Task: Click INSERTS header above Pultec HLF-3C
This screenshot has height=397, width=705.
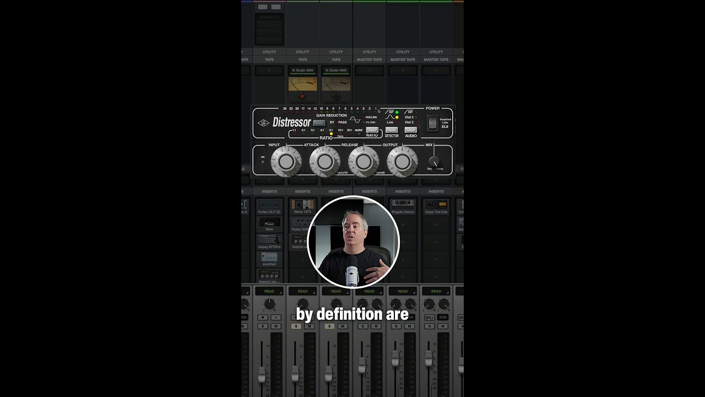Action: [269, 191]
